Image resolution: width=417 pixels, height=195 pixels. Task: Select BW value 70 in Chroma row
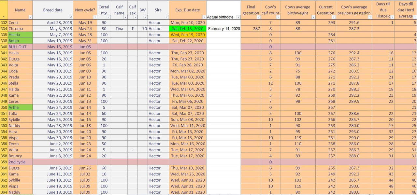143,29
